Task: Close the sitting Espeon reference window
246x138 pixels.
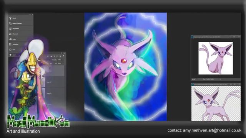Action: [x=239, y=37]
